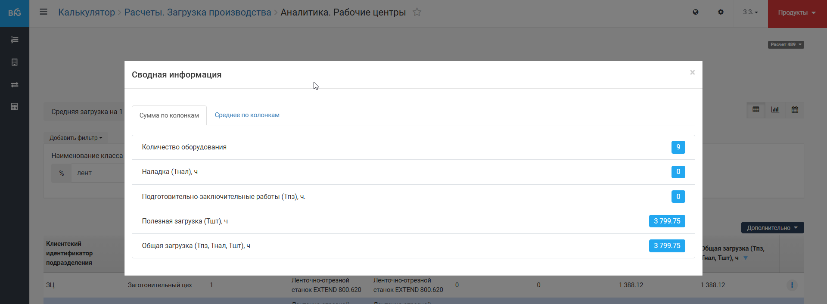Click the globe icon in the header
827x304 pixels.
(x=696, y=12)
